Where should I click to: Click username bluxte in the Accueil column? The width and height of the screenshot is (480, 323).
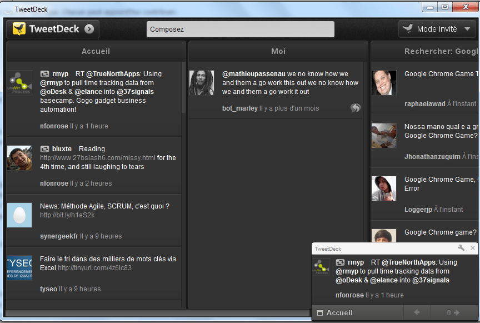(x=62, y=149)
